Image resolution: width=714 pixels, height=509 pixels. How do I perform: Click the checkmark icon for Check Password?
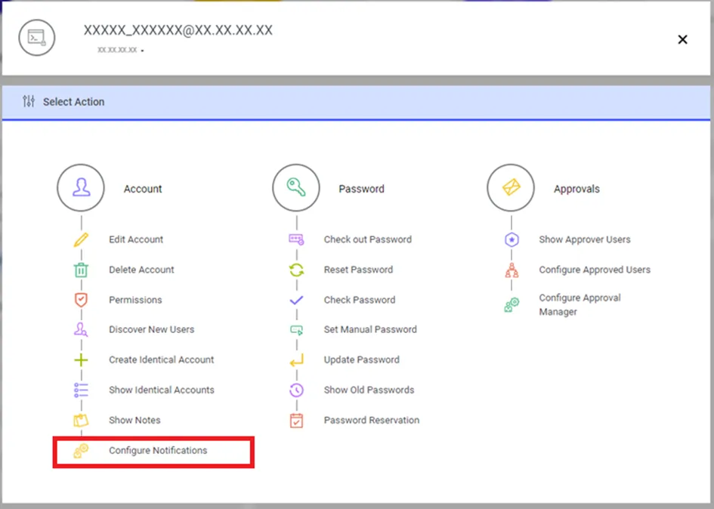click(x=296, y=300)
